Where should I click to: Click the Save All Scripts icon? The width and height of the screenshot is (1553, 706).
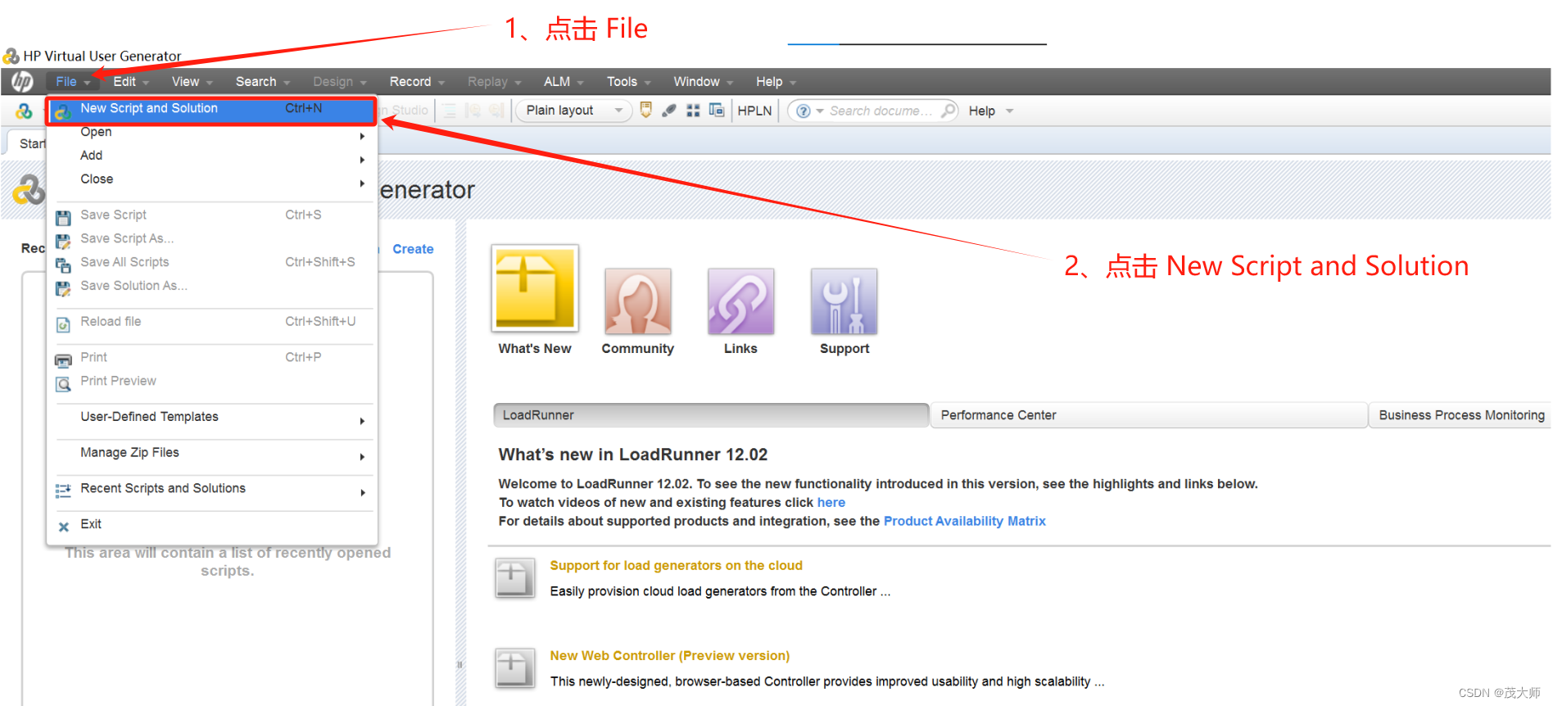point(63,265)
